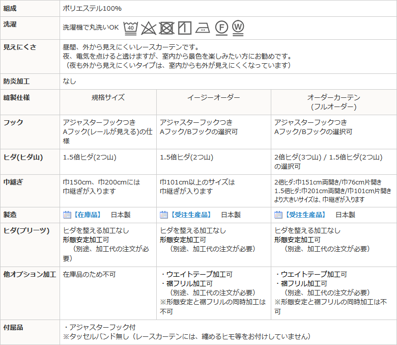Open 【受注生産品】 link under イージーオーダー
This screenshot has width=397, height=345.
[191, 215]
